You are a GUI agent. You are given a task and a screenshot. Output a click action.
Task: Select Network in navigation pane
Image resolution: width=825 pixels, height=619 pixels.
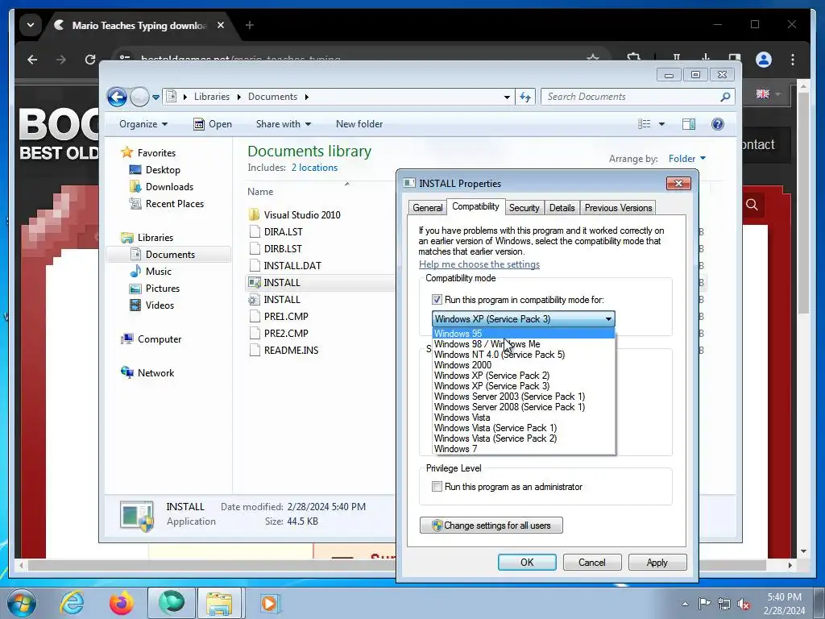pos(155,373)
